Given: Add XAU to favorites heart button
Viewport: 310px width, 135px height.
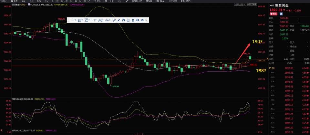Looking at the screenshot, I should (274, 14).
